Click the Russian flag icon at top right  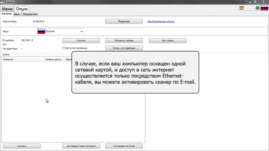tap(264, 8)
